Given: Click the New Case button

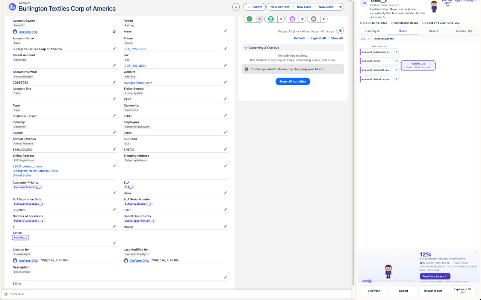Looking at the screenshot, I should [x=304, y=7].
